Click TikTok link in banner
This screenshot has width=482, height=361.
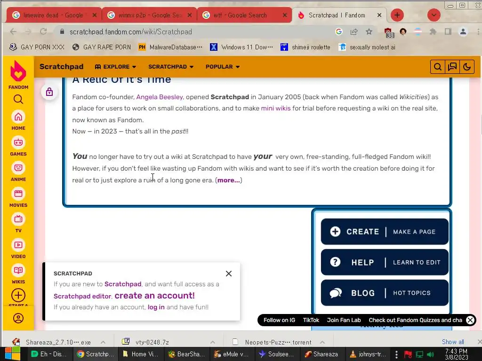point(311,320)
